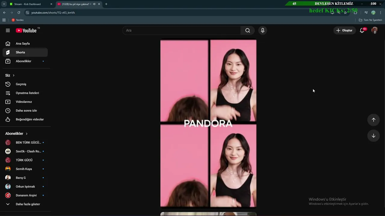Open Abonelikler feed in sidebar

tap(25, 61)
